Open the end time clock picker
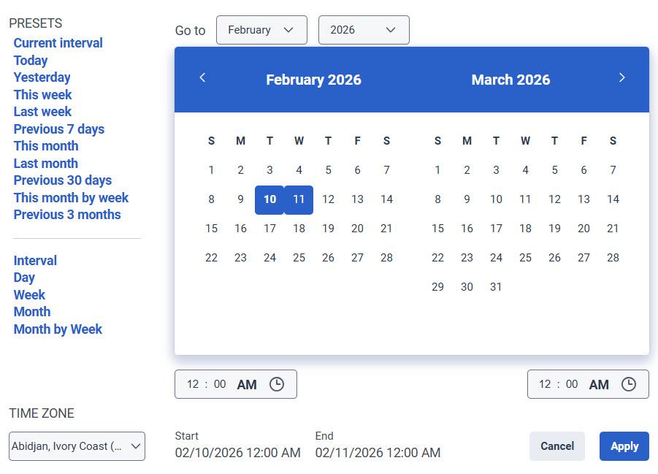The image size is (658, 474). [629, 383]
